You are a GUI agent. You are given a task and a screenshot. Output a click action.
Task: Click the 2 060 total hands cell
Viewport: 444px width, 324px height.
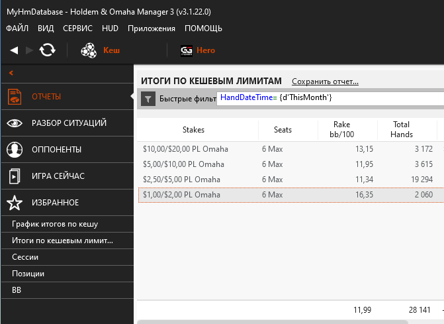point(423,195)
